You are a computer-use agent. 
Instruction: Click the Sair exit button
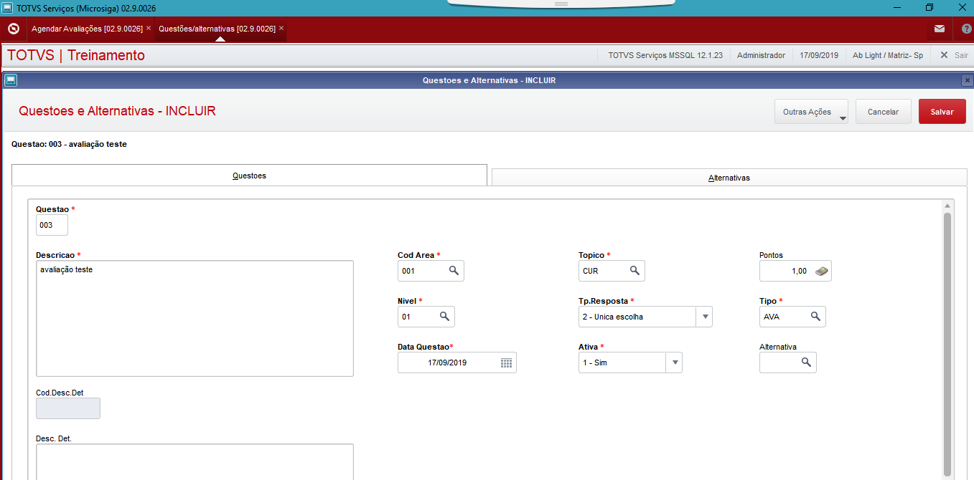(954, 55)
